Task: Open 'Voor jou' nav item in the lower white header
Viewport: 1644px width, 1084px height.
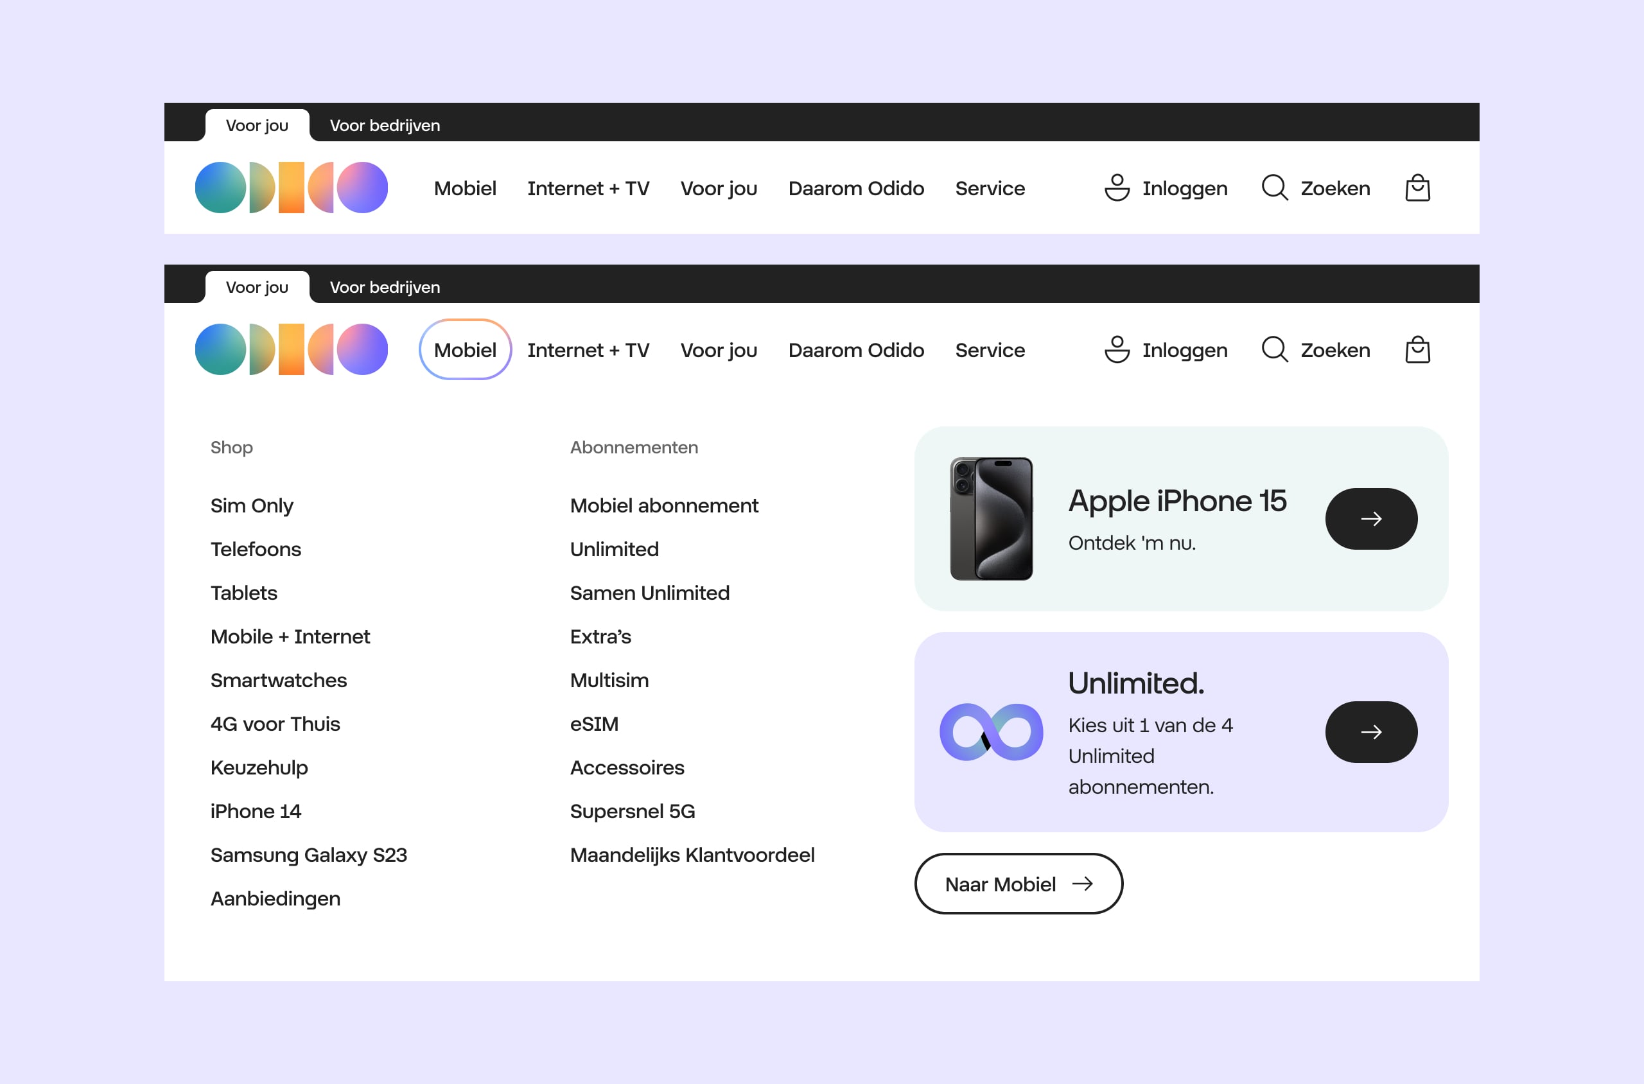Action: click(x=719, y=350)
